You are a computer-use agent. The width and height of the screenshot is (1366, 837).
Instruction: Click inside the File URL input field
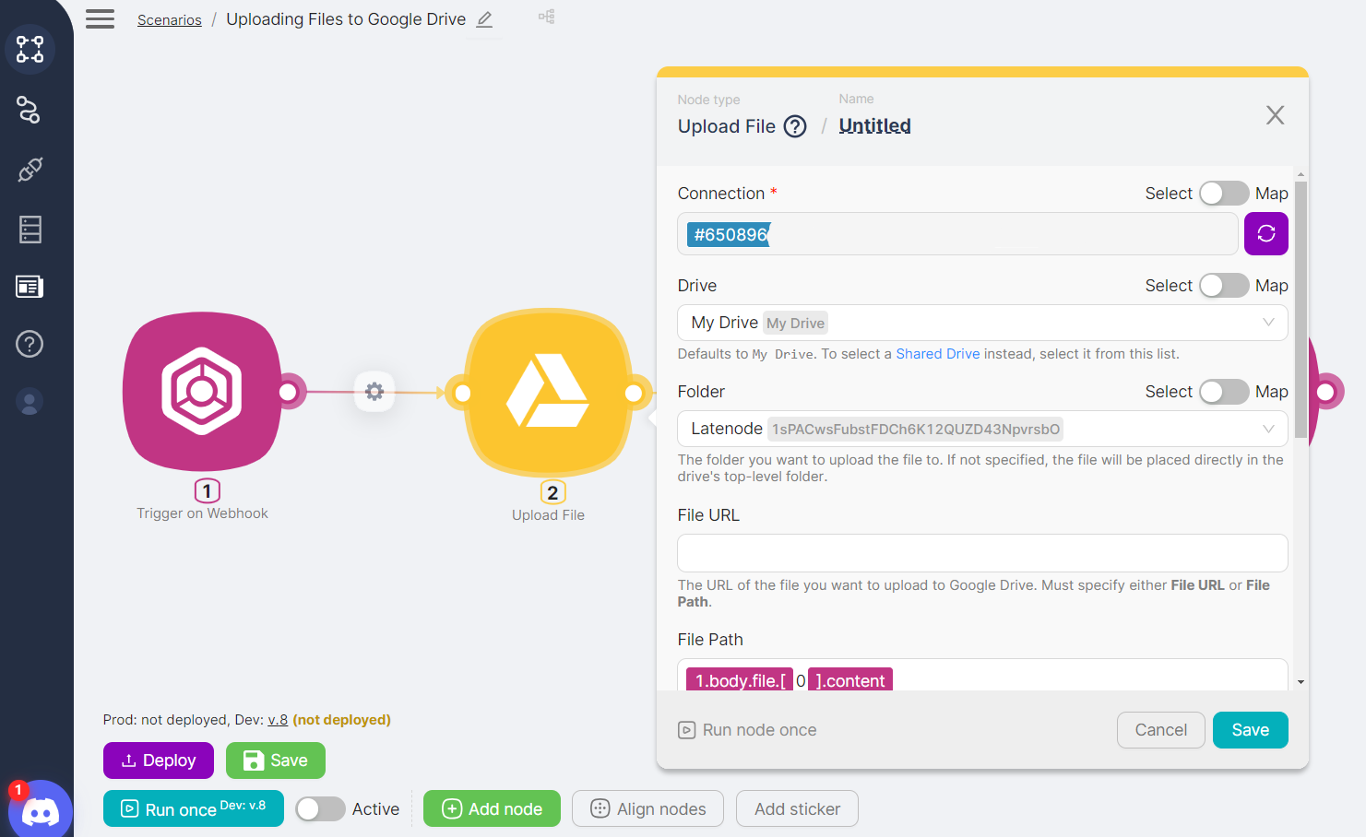tap(981, 553)
